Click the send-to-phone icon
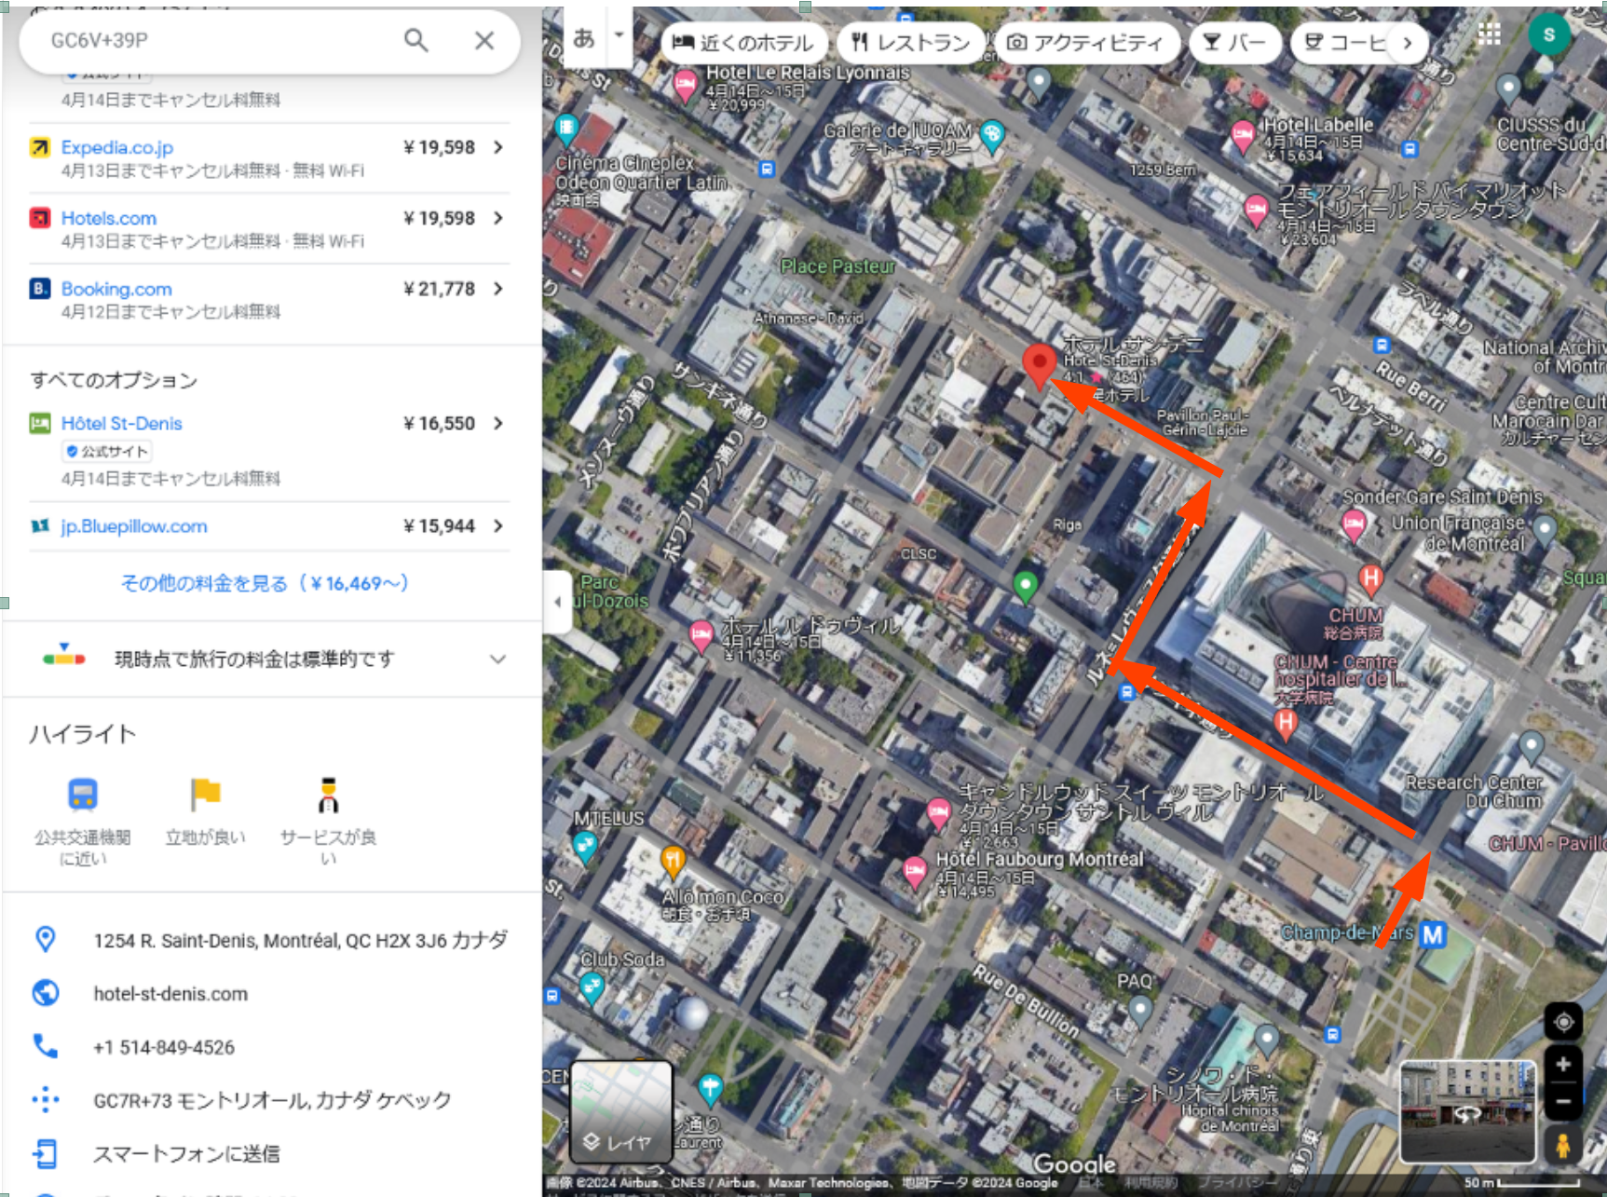Image resolution: width=1607 pixels, height=1197 pixels. (x=45, y=1153)
